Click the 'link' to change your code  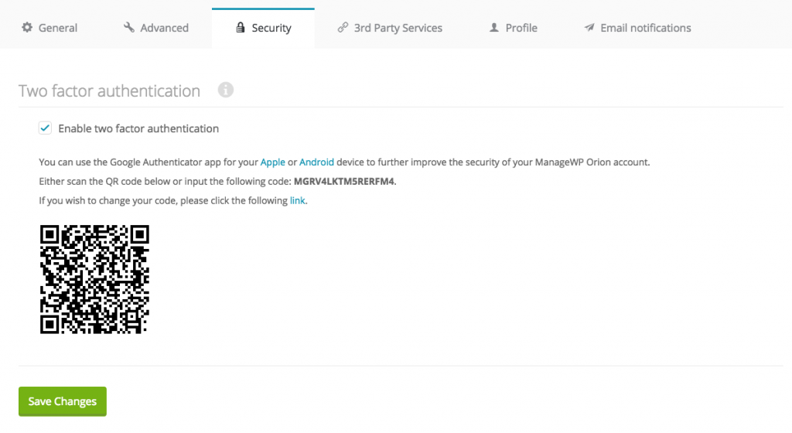point(298,200)
